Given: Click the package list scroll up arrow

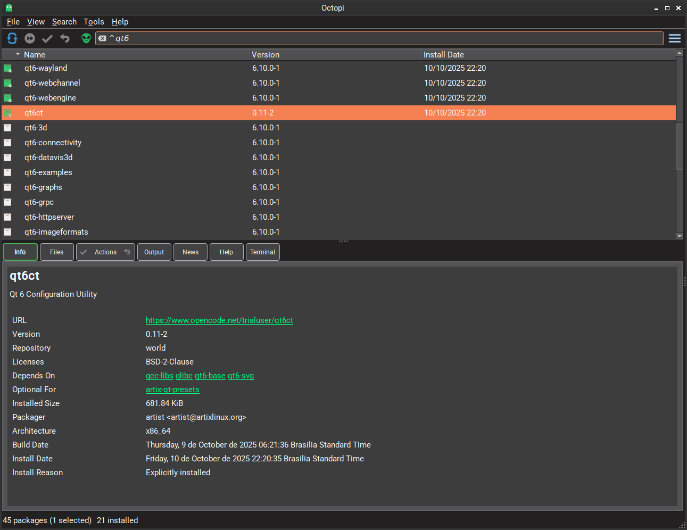Looking at the screenshot, I should (680, 53).
